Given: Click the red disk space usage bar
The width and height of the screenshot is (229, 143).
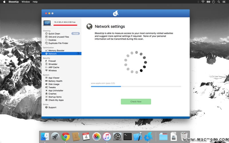Looking at the screenshot, I should (65, 25).
